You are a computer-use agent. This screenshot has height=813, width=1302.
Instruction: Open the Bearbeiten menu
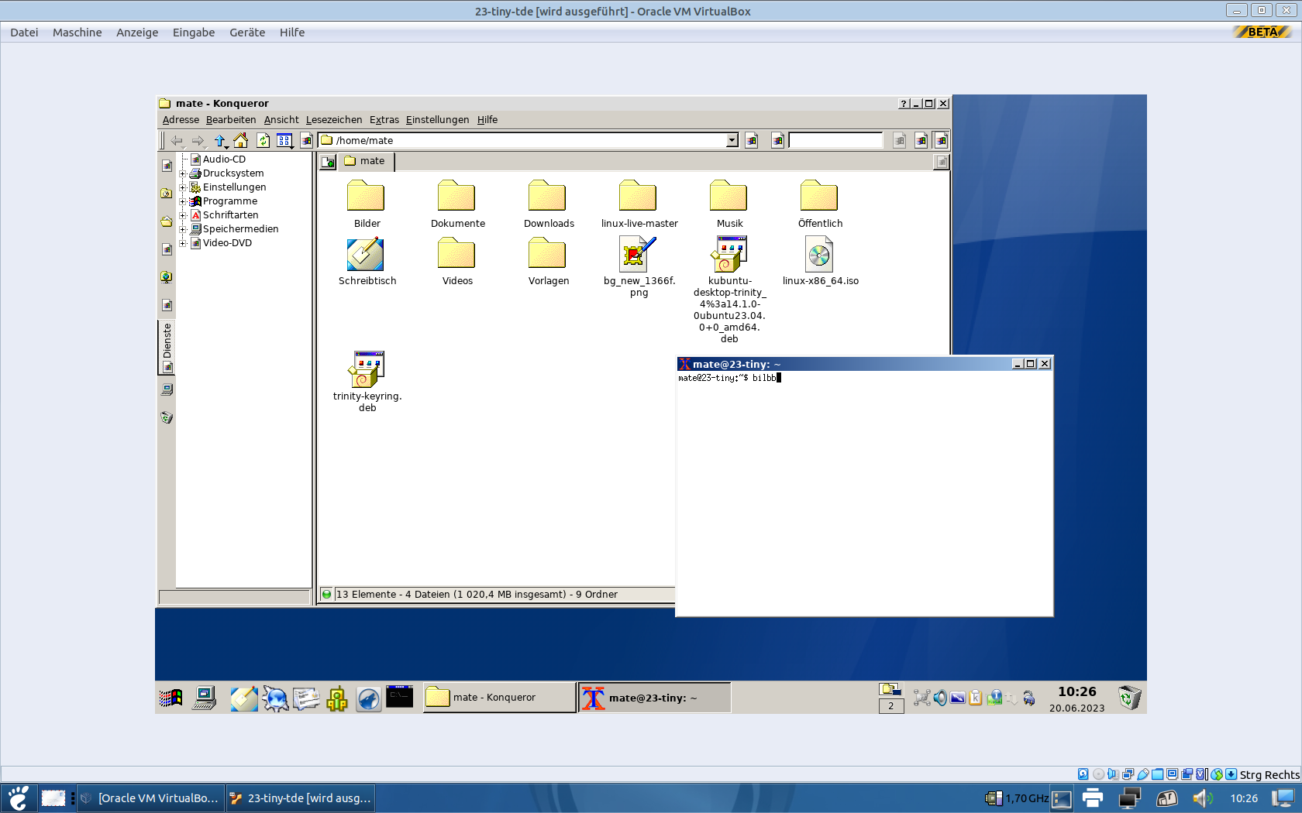tap(231, 120)
